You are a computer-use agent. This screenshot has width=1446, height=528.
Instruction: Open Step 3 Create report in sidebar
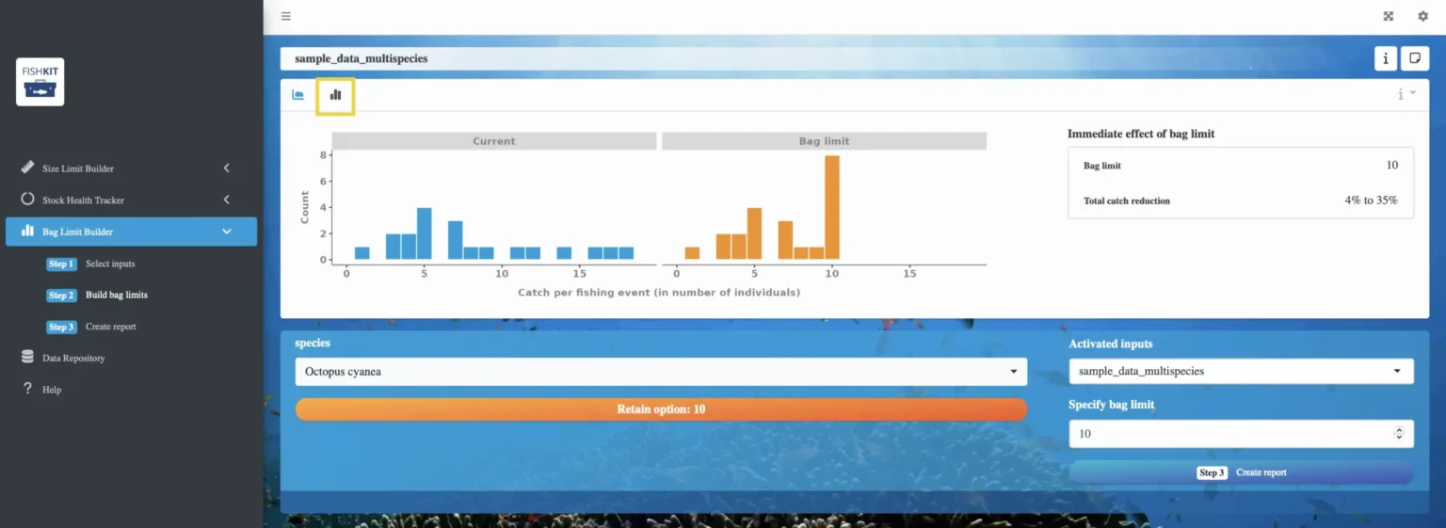110,327
